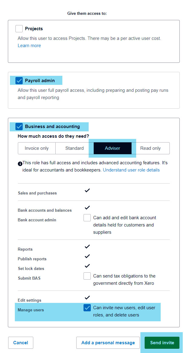Open Understand user role details link

131,170
